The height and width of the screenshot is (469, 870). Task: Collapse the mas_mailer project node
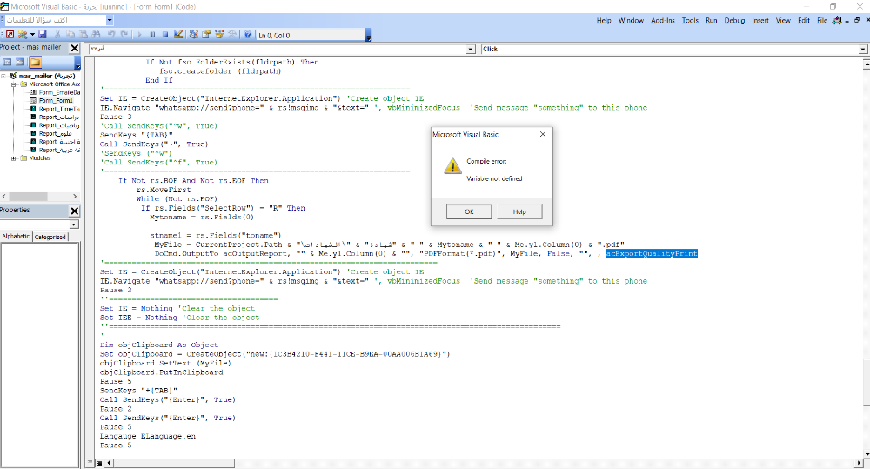[3, 76]
